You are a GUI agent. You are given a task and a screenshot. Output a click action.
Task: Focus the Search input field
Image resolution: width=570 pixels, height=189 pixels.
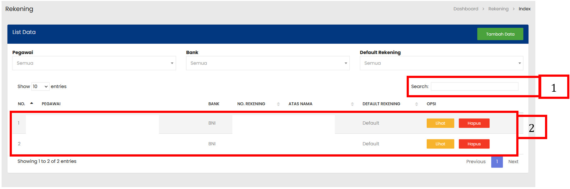pos(474,86)
